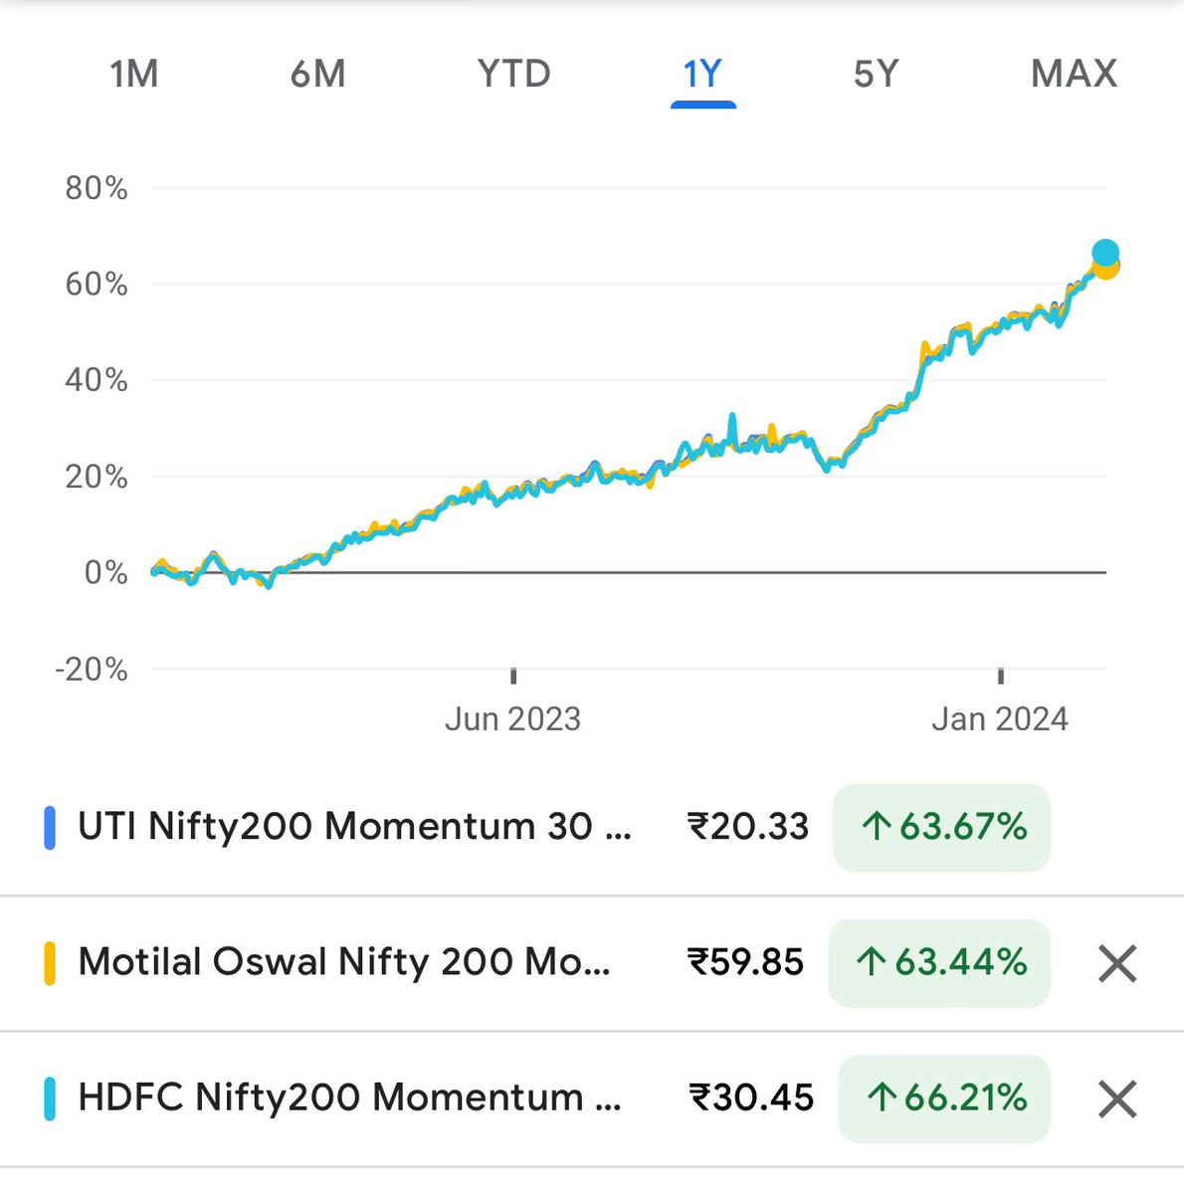Remove HDFC Nifty200 Momentum from comparison
Screen dimensions: 1184x1194
[x=1117, y=1099]
